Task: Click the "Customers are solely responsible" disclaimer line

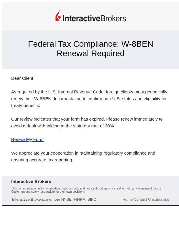Action: pyautogui.click(x=48, y=192)
